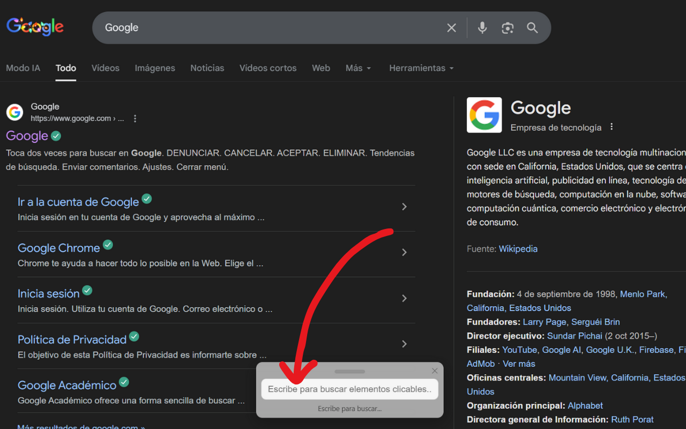Expand the Más dropdown menu

[x=359, y=68]
